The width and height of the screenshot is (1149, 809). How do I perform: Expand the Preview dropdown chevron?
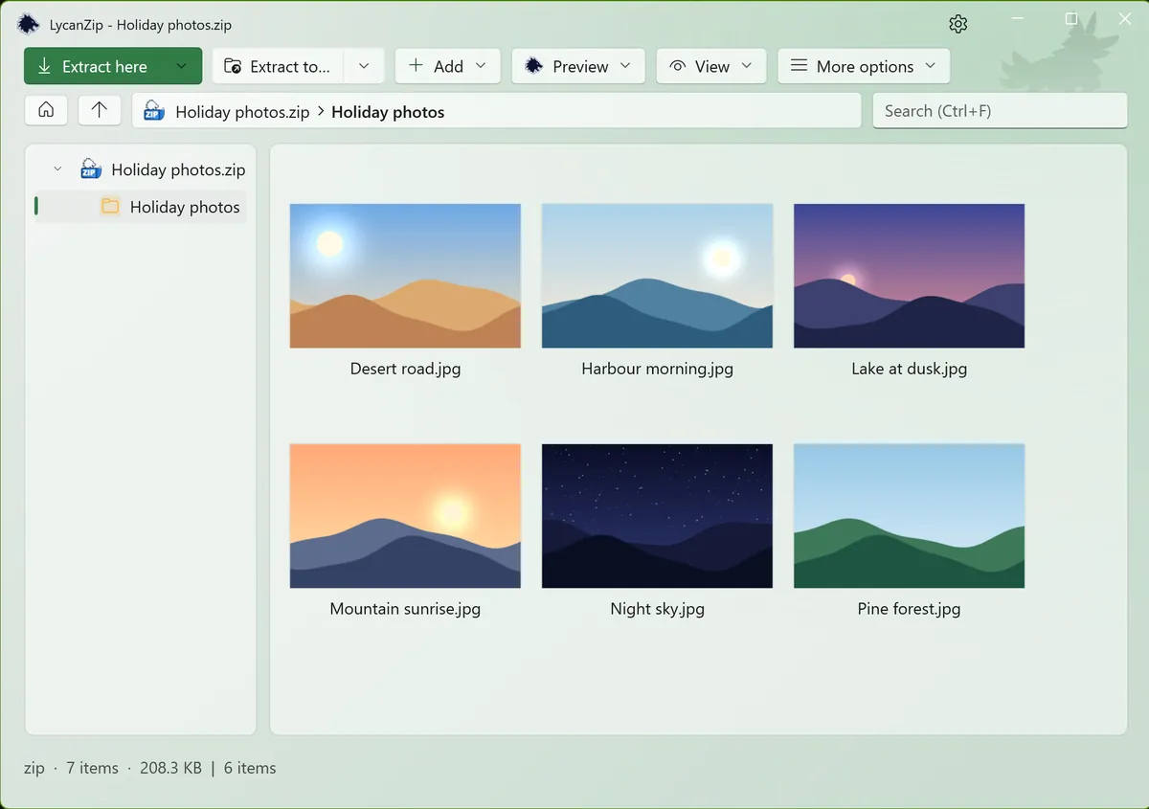(625, 66)
